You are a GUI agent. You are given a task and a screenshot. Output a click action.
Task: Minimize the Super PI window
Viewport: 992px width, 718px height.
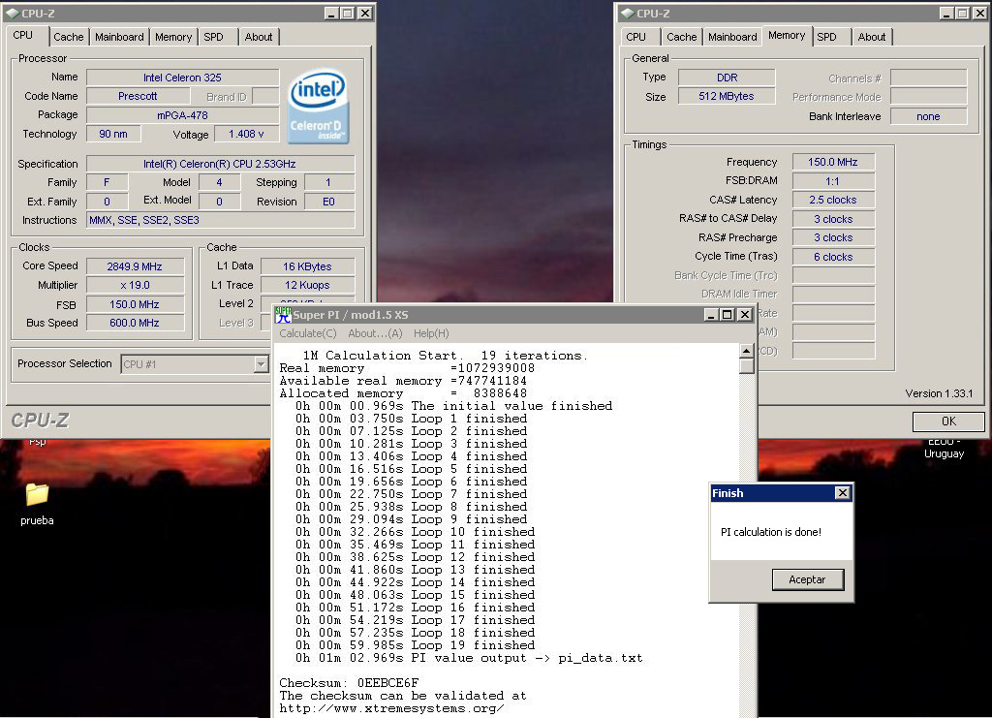711,314
